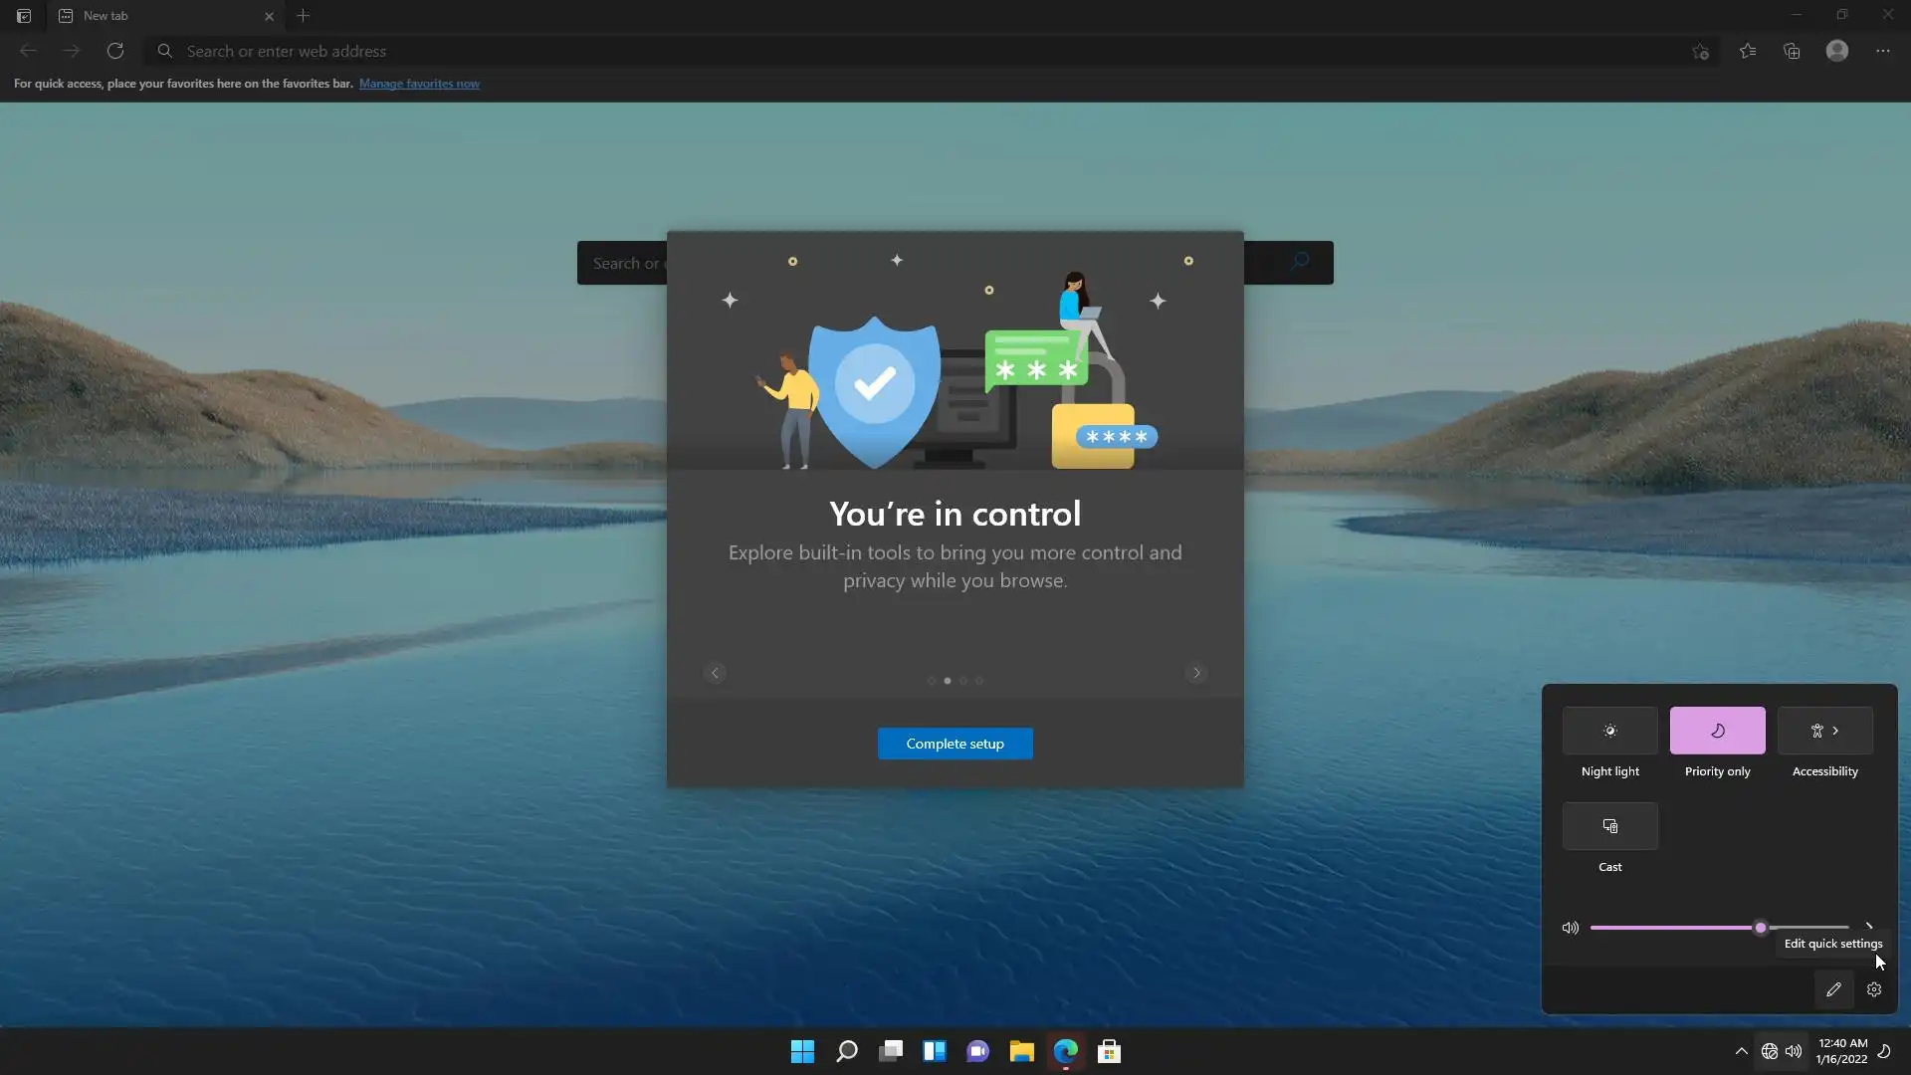Viewport: 1911px width, 1075px height.
Task: Open the Collections icon in Edge toolbar
Action: [x=1792, y=51]
